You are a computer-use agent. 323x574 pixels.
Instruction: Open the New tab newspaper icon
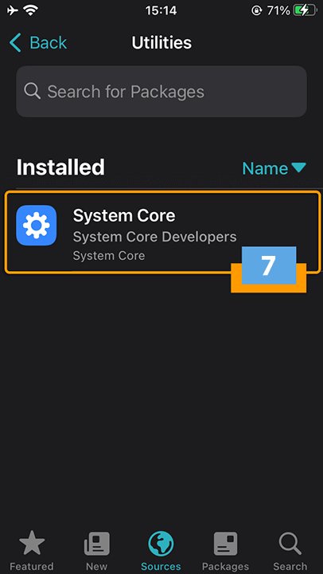click(x=97, y=544)
